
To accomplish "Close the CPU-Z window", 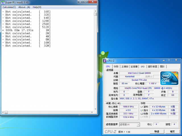I will pos(176,60).
